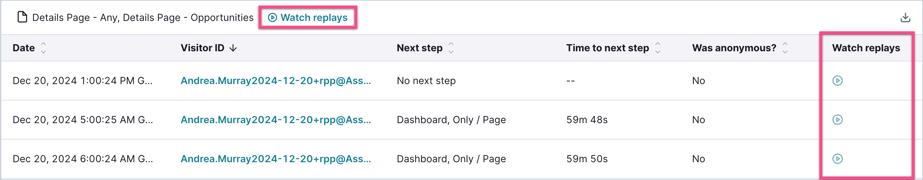Open the visitor link in the first row
Image resolution: width=923 pixels, height=180 pixels.
point(276,81)
